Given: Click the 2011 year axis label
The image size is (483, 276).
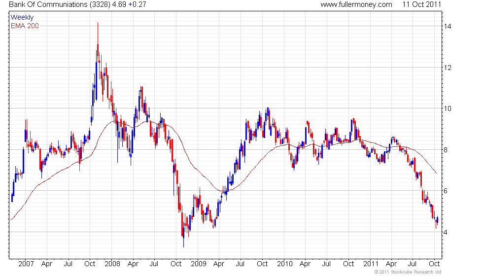Looking at the screenshot, I should (371, 264).
